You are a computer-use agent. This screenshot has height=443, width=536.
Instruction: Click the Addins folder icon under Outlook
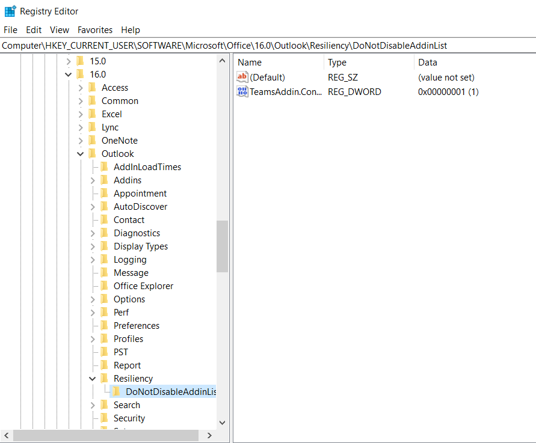105,180
